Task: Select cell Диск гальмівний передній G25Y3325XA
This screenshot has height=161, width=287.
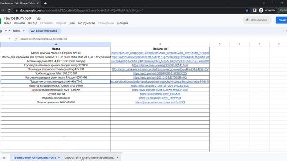Action: point(56,90)
